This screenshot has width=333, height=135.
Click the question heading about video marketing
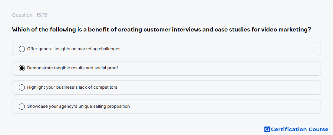[161, 29]
